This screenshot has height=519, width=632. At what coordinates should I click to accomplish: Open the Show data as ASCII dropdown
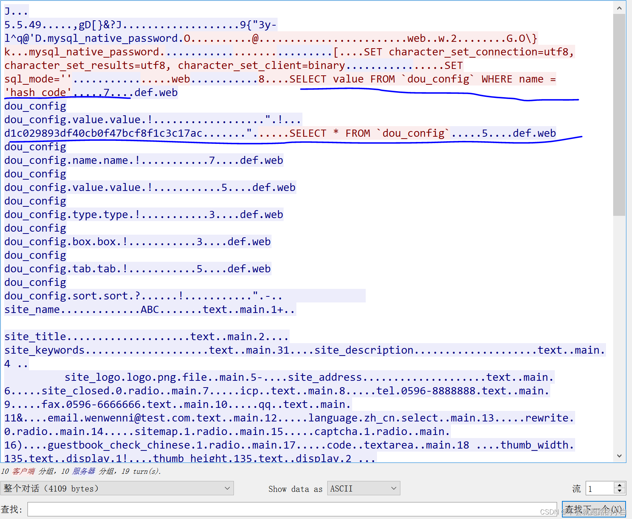pos(363,488)
